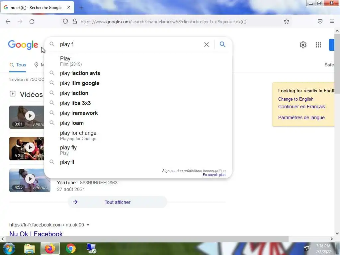The width and height of the screenshot is (340, 255).
Task: Click the vertical scrollbar up arrow
Action: 337,31
